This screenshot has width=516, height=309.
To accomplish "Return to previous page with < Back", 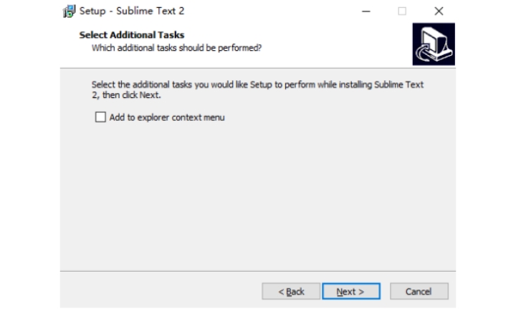I will [x=291, y=291].
